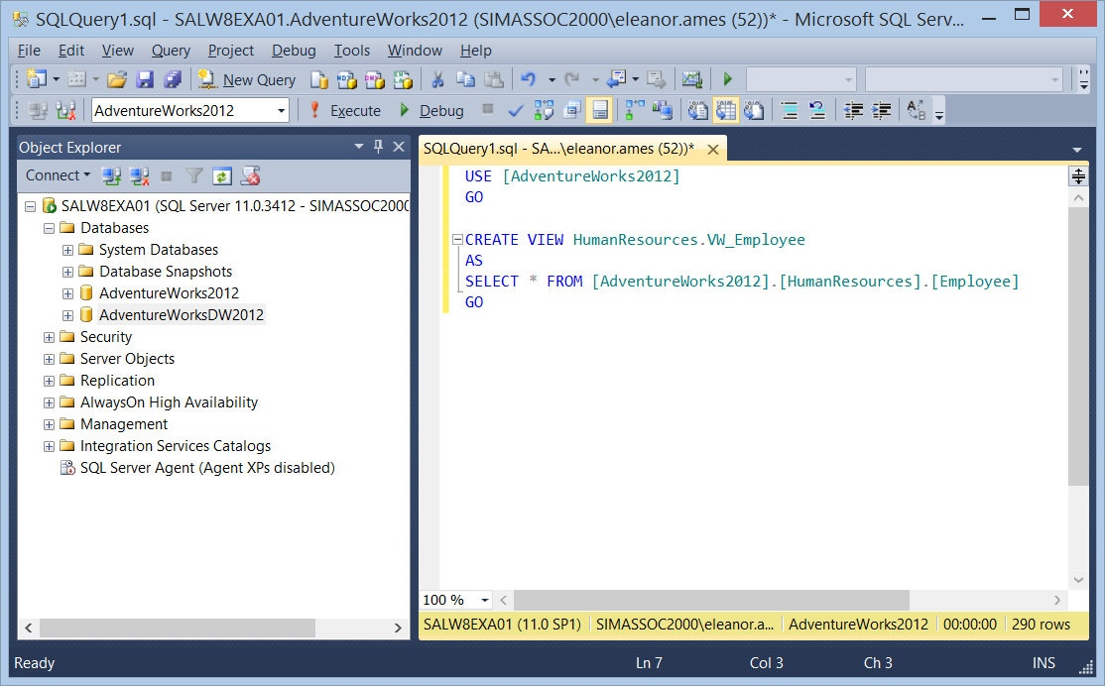1105x686 pixels.
Task: Click the Comment out selected lines icon
Action: [x=790, y=111]
